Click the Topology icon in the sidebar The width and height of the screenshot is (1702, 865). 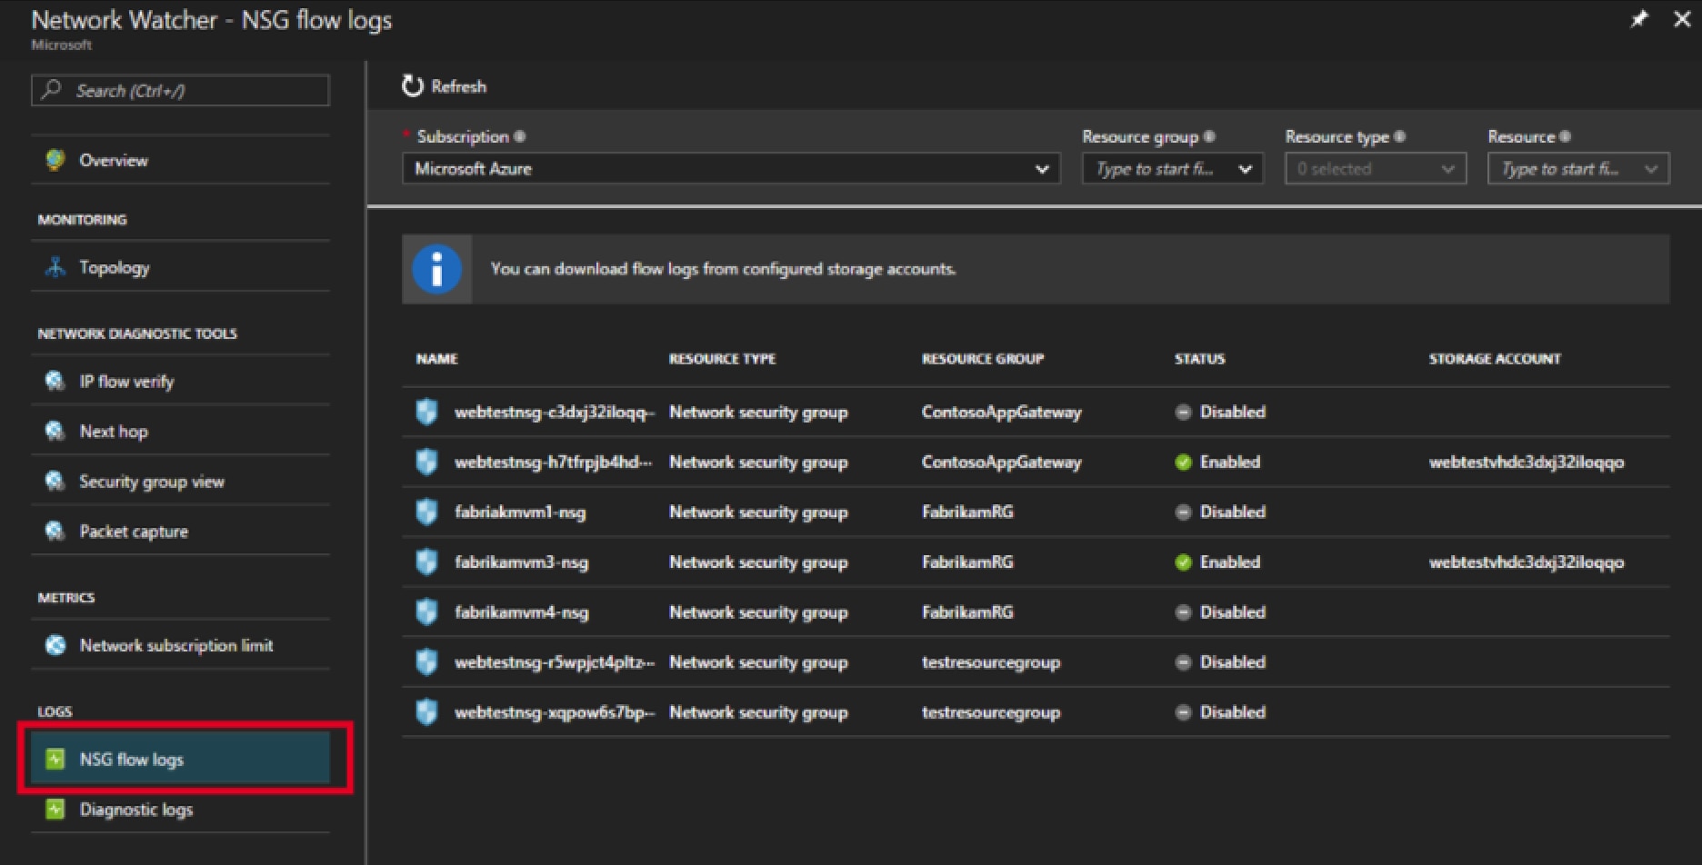pos(55,268)
